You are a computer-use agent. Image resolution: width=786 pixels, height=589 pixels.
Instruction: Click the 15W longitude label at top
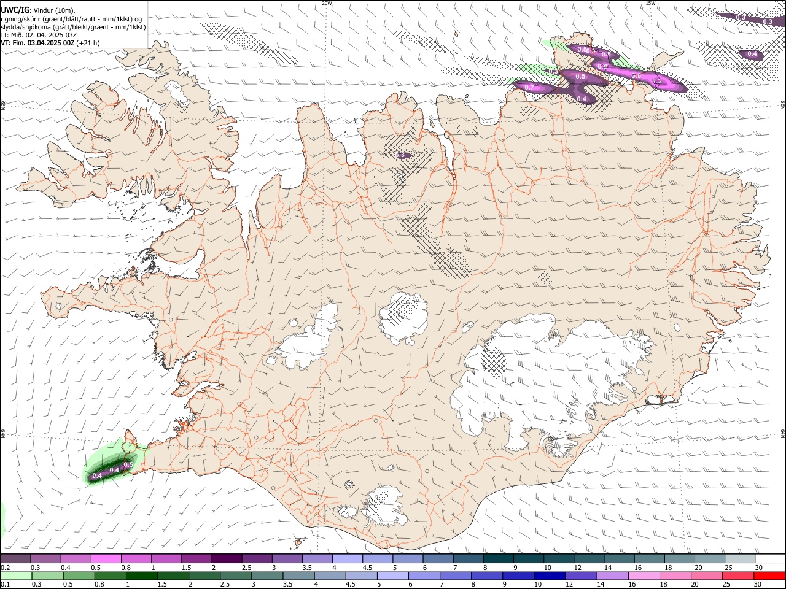point(650,3)
